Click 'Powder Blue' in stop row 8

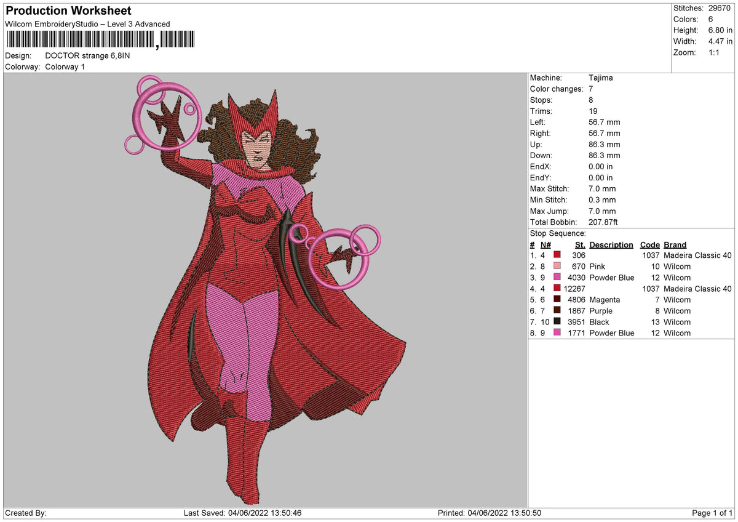tap(612, 333)
